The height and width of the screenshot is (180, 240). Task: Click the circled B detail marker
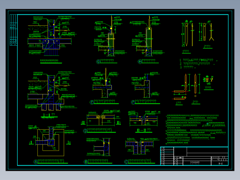pos(86,162)
